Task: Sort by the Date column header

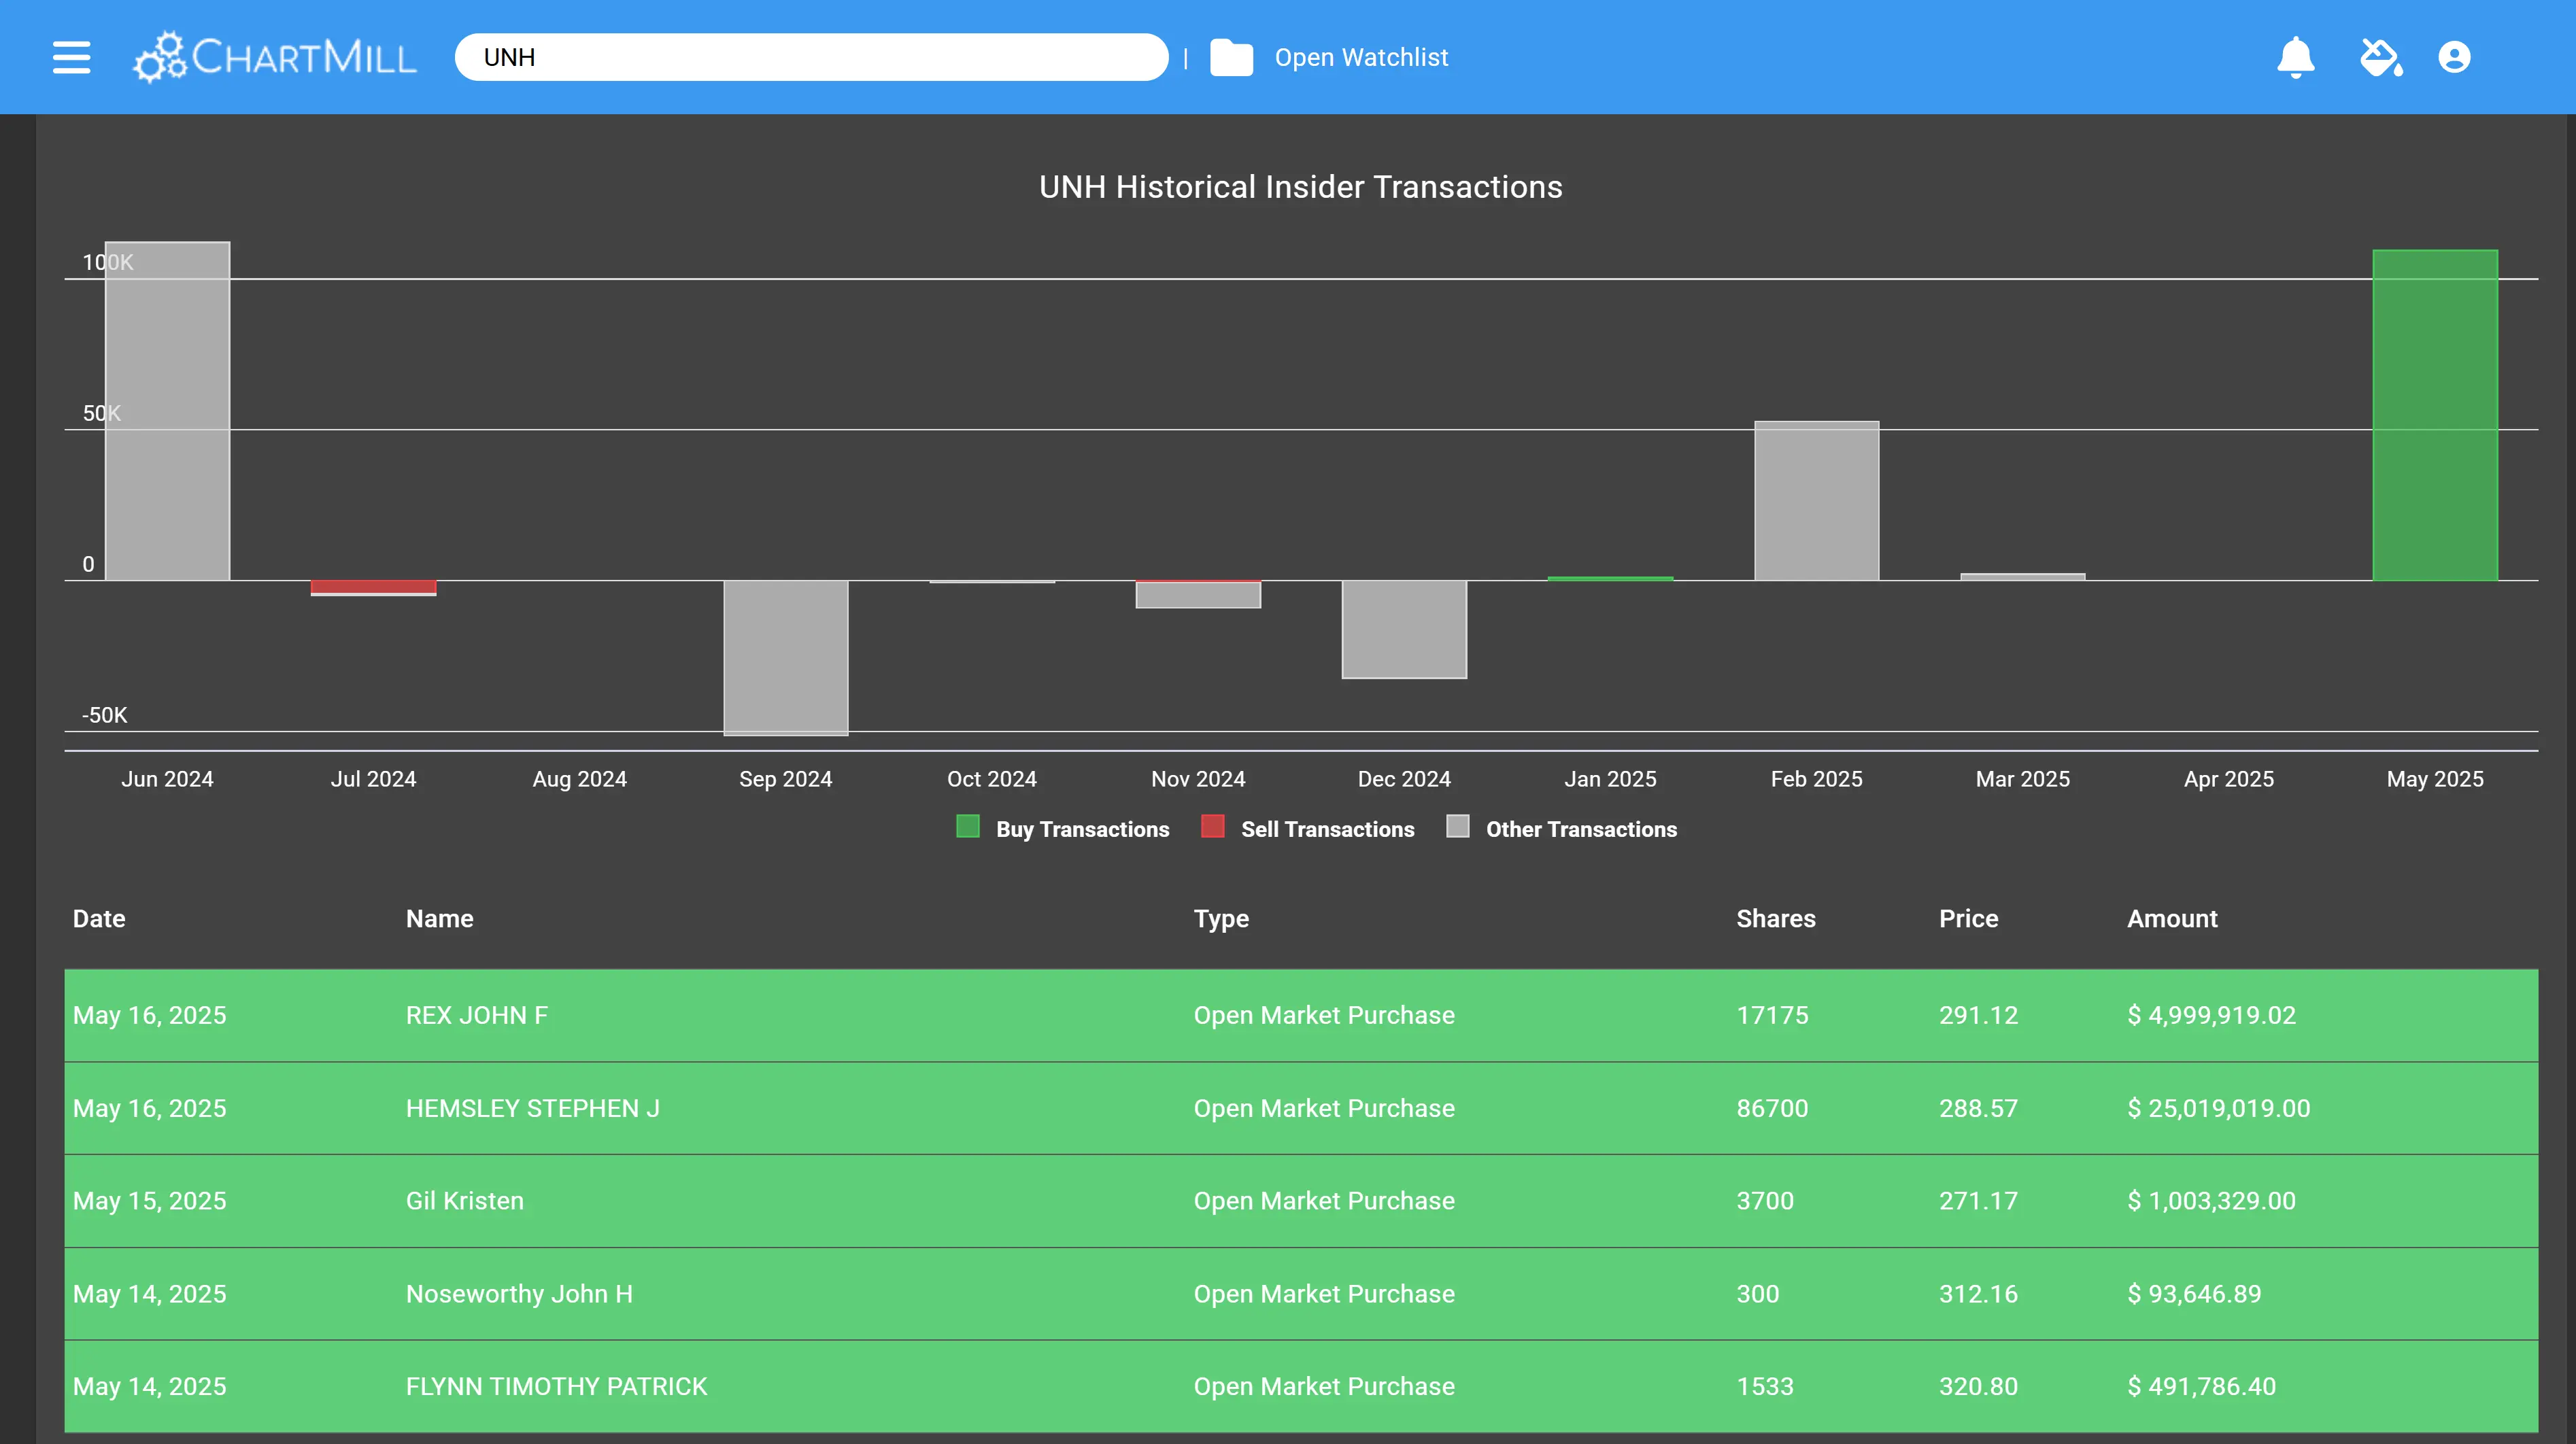Action: (99, 918)
